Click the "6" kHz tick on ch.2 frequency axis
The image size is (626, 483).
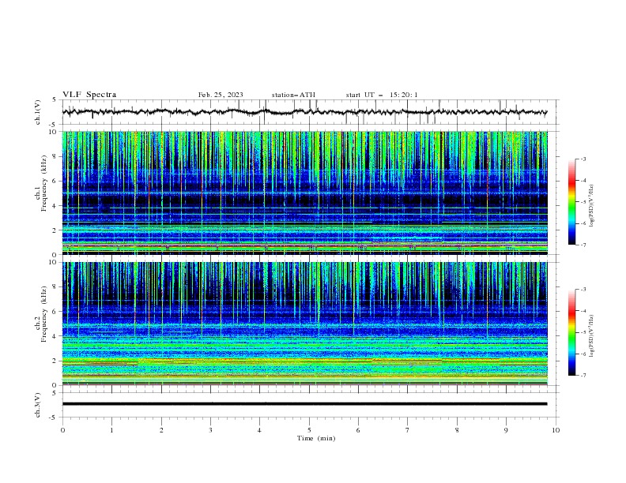point(55,311)
